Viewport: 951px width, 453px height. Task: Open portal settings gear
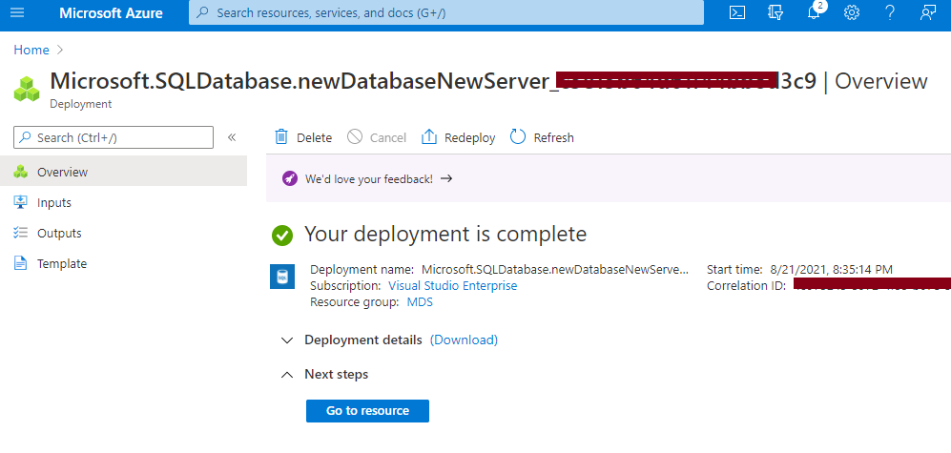pos(852,13)
